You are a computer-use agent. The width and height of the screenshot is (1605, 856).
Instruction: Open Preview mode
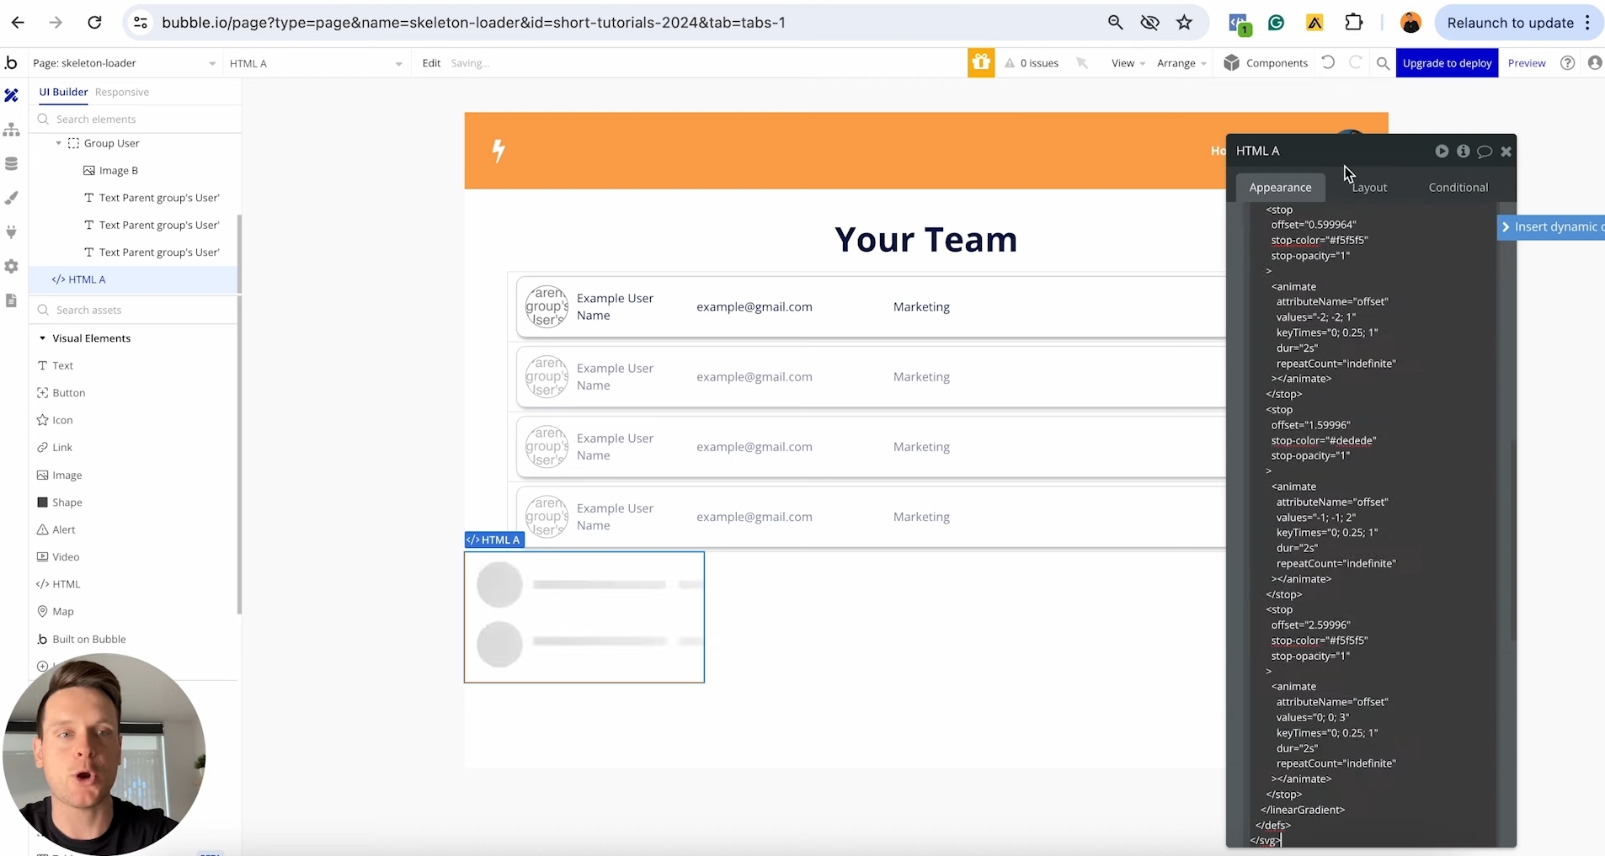1528,62
